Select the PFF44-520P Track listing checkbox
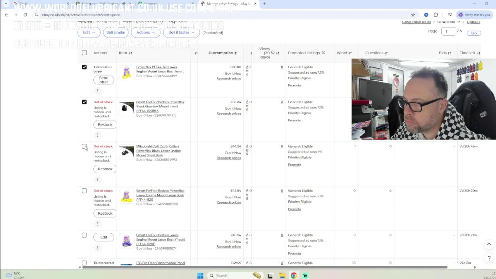 click(84, 235)
